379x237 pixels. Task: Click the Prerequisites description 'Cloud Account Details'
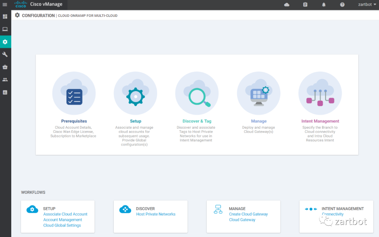73,127
